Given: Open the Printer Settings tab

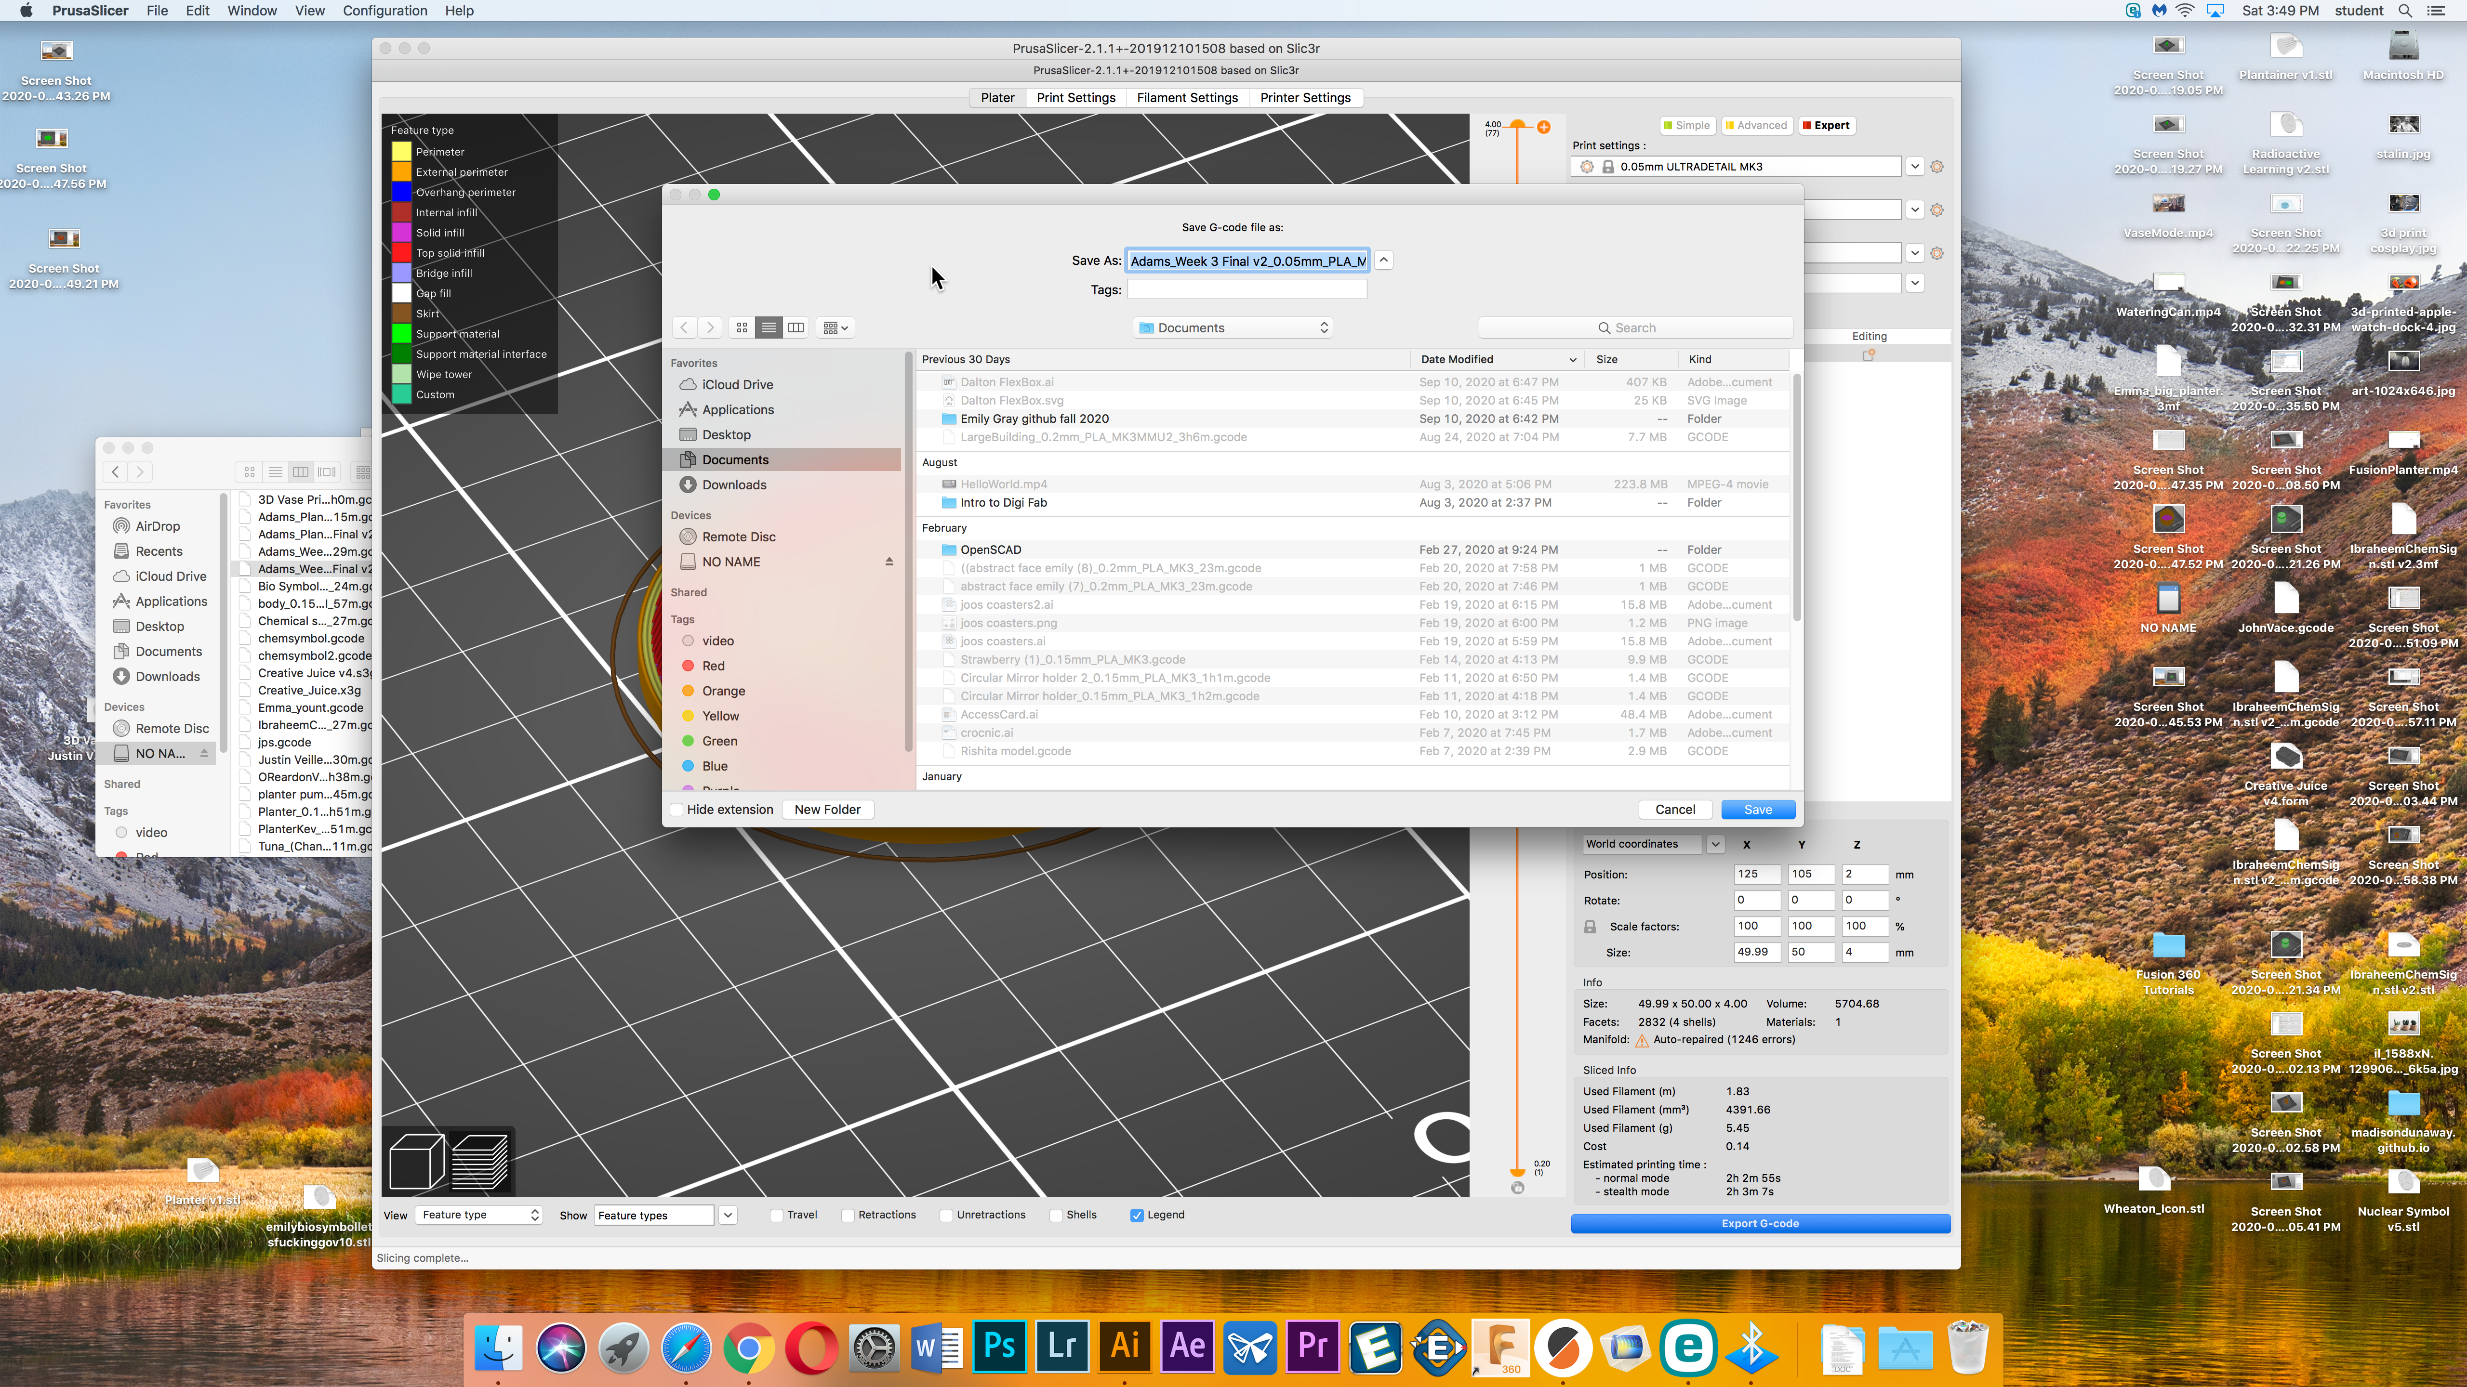Looking at the screenshot, I should point(1304,98).
